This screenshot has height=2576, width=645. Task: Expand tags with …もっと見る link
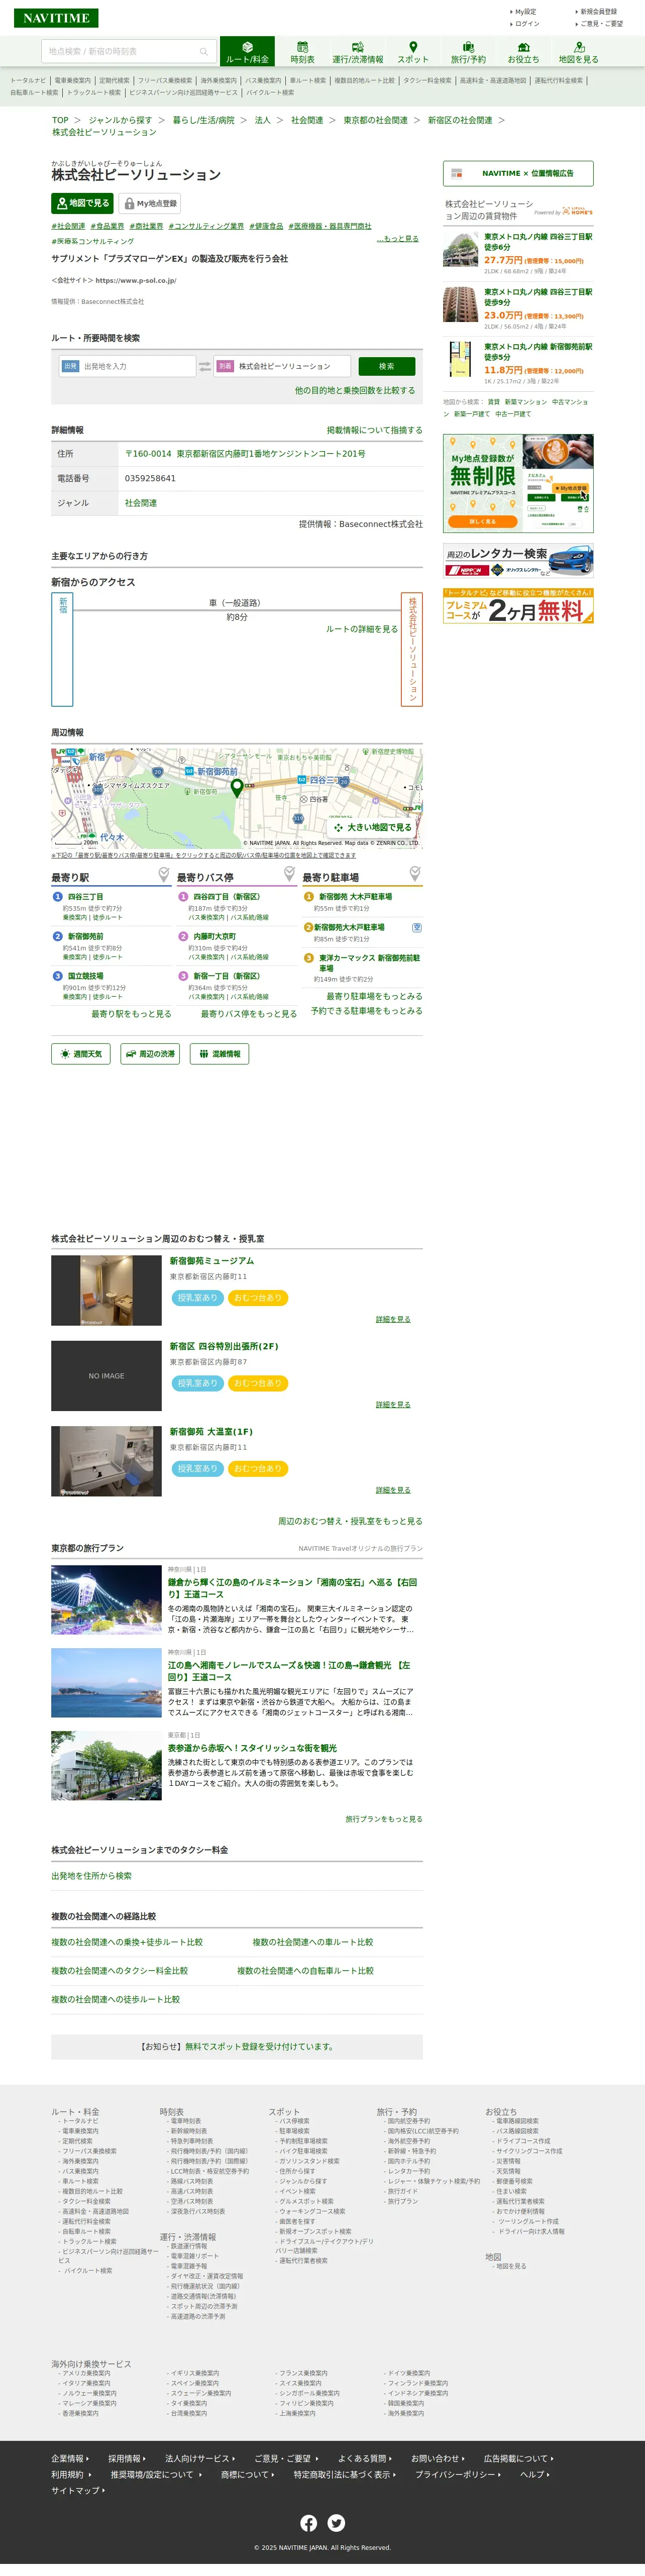point(397,239)
